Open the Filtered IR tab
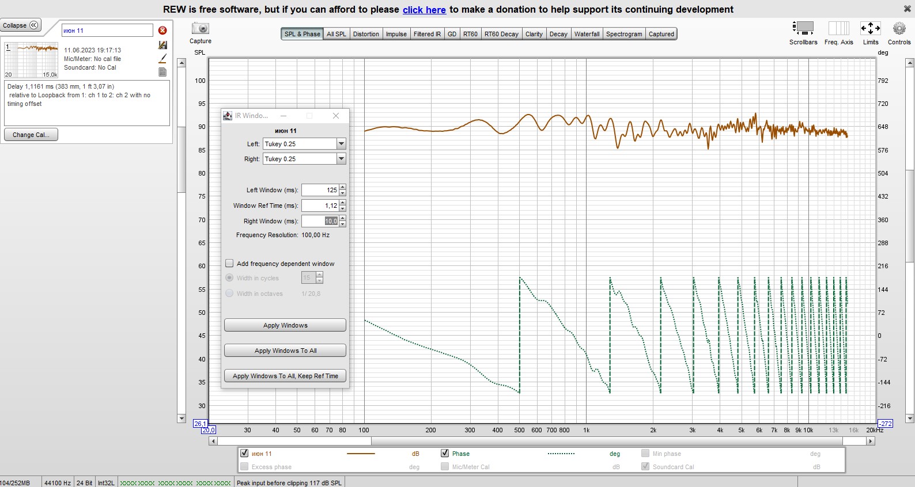 pyautogui.click(x=427, y=34)
